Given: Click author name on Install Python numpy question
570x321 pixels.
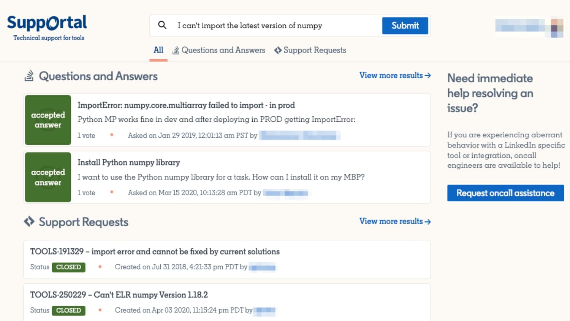Looking at the screenshot, I should pos(286,193).
